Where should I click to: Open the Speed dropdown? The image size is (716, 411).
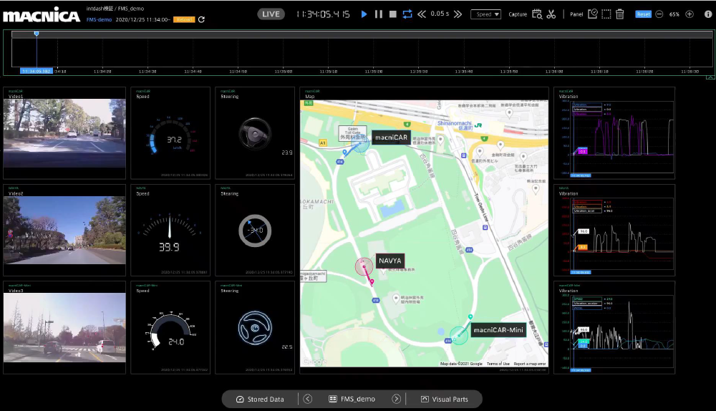(485, 14)
